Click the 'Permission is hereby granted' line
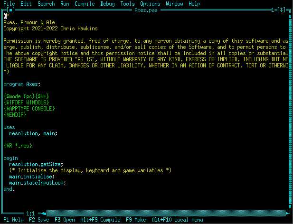The image size is (293, 224). pyautogui.click(x=146, y=41)
